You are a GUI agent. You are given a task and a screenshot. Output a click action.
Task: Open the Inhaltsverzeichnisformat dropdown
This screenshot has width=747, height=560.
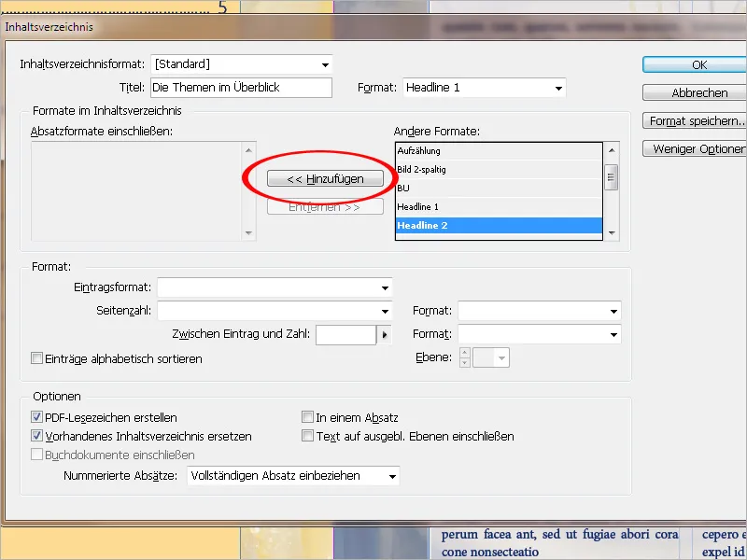(324, 64)
